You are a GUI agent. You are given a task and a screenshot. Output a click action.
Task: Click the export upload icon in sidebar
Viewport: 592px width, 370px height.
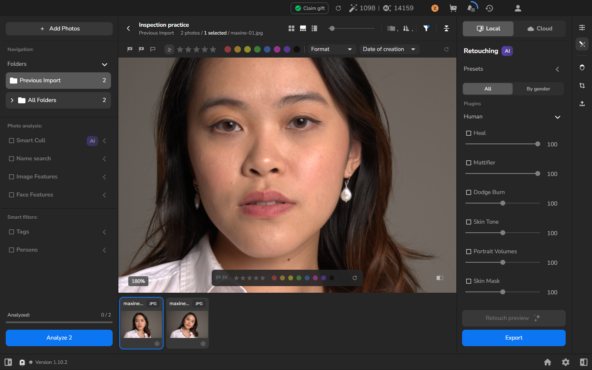(x=582, y=104)
